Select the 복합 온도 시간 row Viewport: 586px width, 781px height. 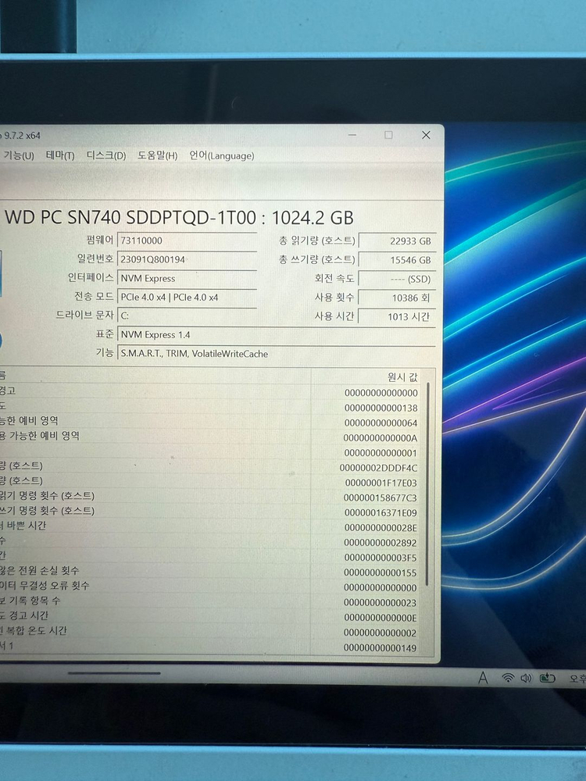[x=211, y=633]
